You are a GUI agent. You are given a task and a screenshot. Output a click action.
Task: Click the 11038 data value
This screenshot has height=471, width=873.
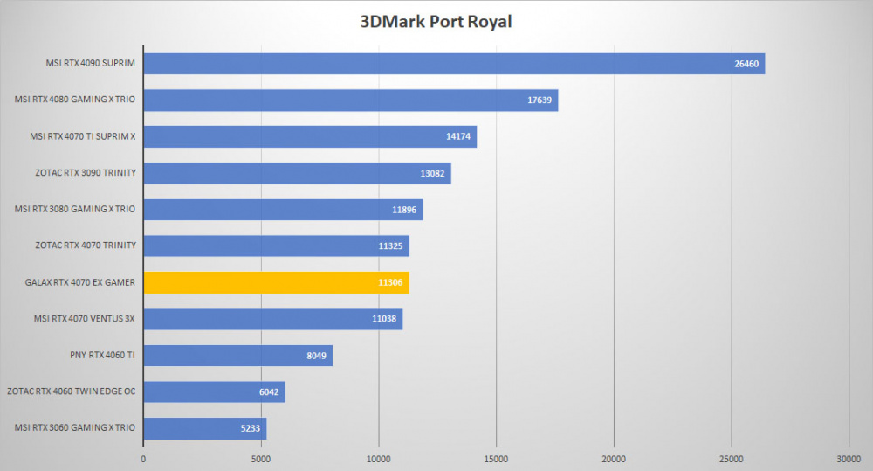[384, 319]
